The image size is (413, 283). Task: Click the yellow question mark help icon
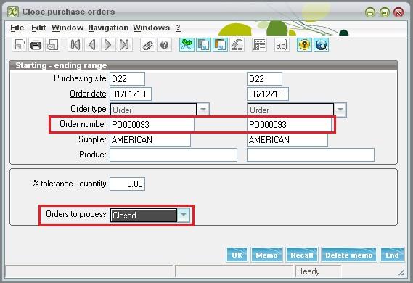(x=304, y=45)
